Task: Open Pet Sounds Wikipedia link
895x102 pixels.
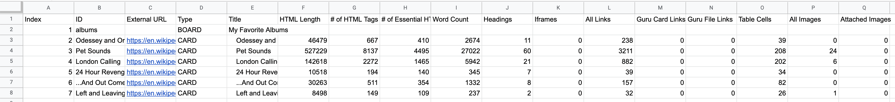Action: click(x=151, y=51)
